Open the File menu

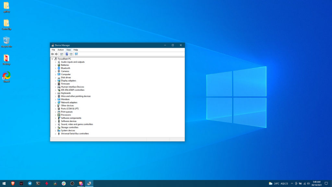coord(54,50)
